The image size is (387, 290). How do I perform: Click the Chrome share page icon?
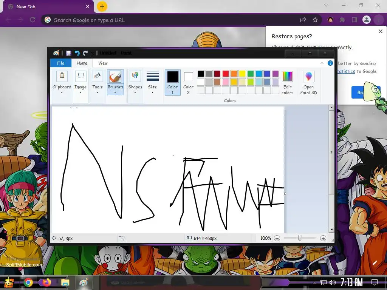tap(303, 20)
